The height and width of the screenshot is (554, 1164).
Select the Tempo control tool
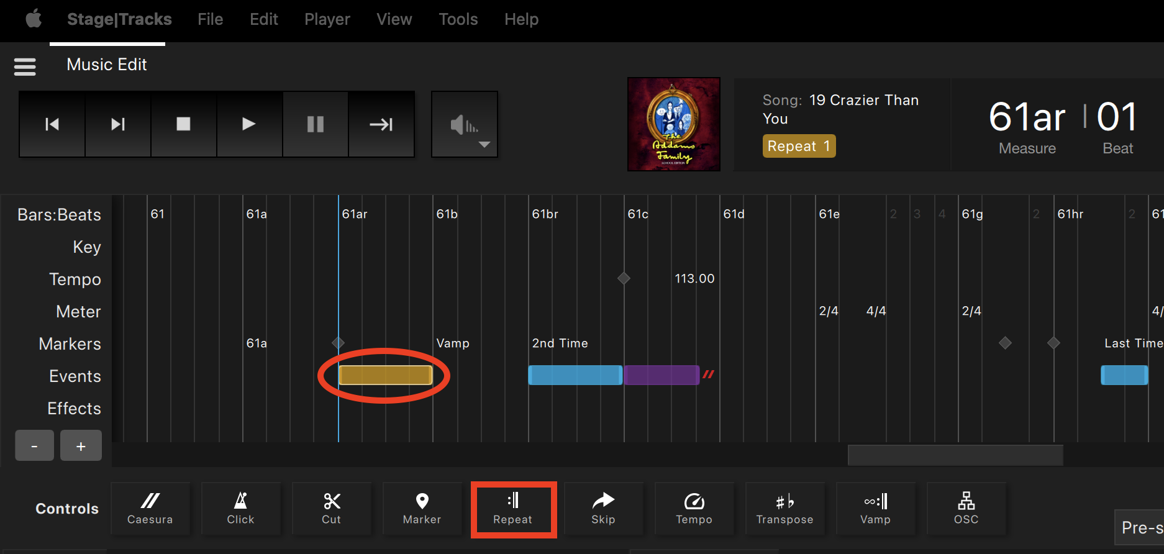[694, 508]
